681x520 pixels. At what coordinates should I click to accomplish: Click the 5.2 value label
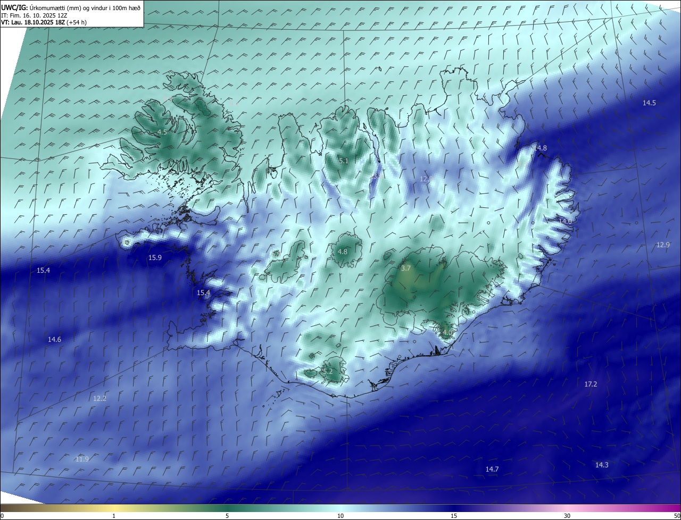point(327,371)
